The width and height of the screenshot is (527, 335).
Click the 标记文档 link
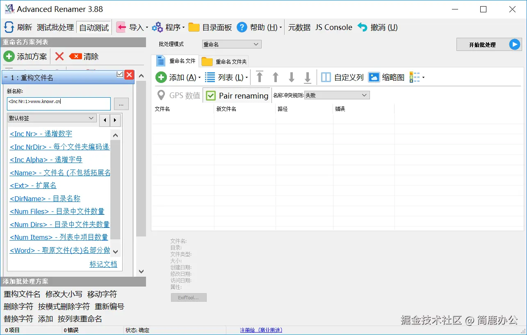click(103, 264)
